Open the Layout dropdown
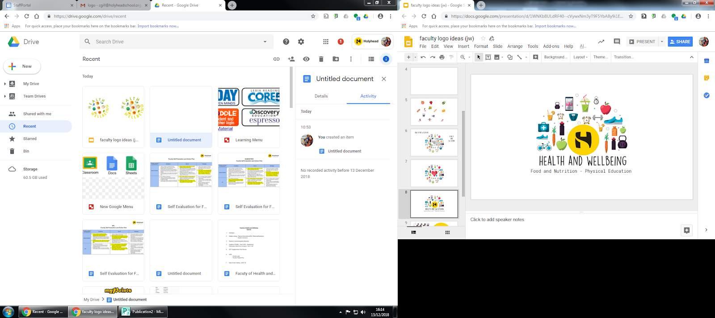The width and height of the screenshot is (715, 318). [580, 57]
